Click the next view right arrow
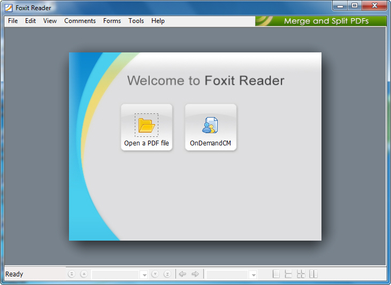The height and width of the screenshot is (285, 391). (195, 274)
